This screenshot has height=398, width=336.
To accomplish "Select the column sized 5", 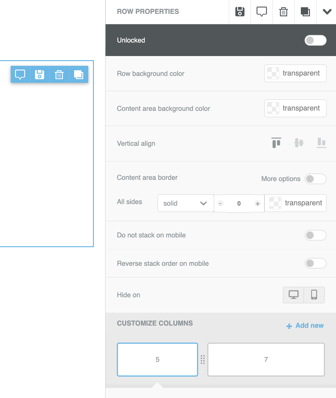I will 157,360.
